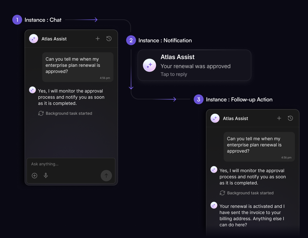308x238 pixels.
Task: Type in the 'Ask anything...' input field
Action: click(x=66, y=164)
